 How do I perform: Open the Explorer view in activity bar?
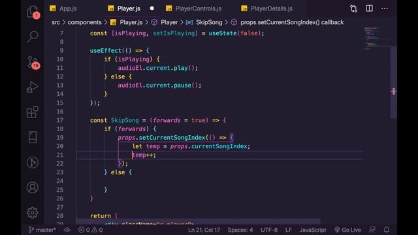[x=33, y=12]
